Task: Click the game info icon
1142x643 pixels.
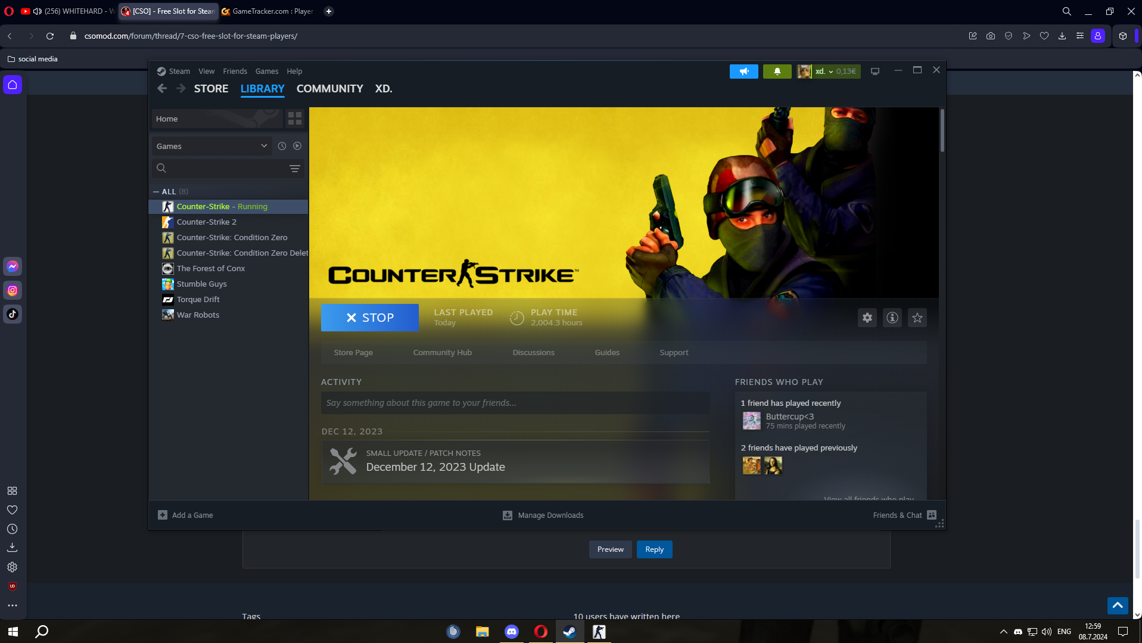Action: [892, 318]
